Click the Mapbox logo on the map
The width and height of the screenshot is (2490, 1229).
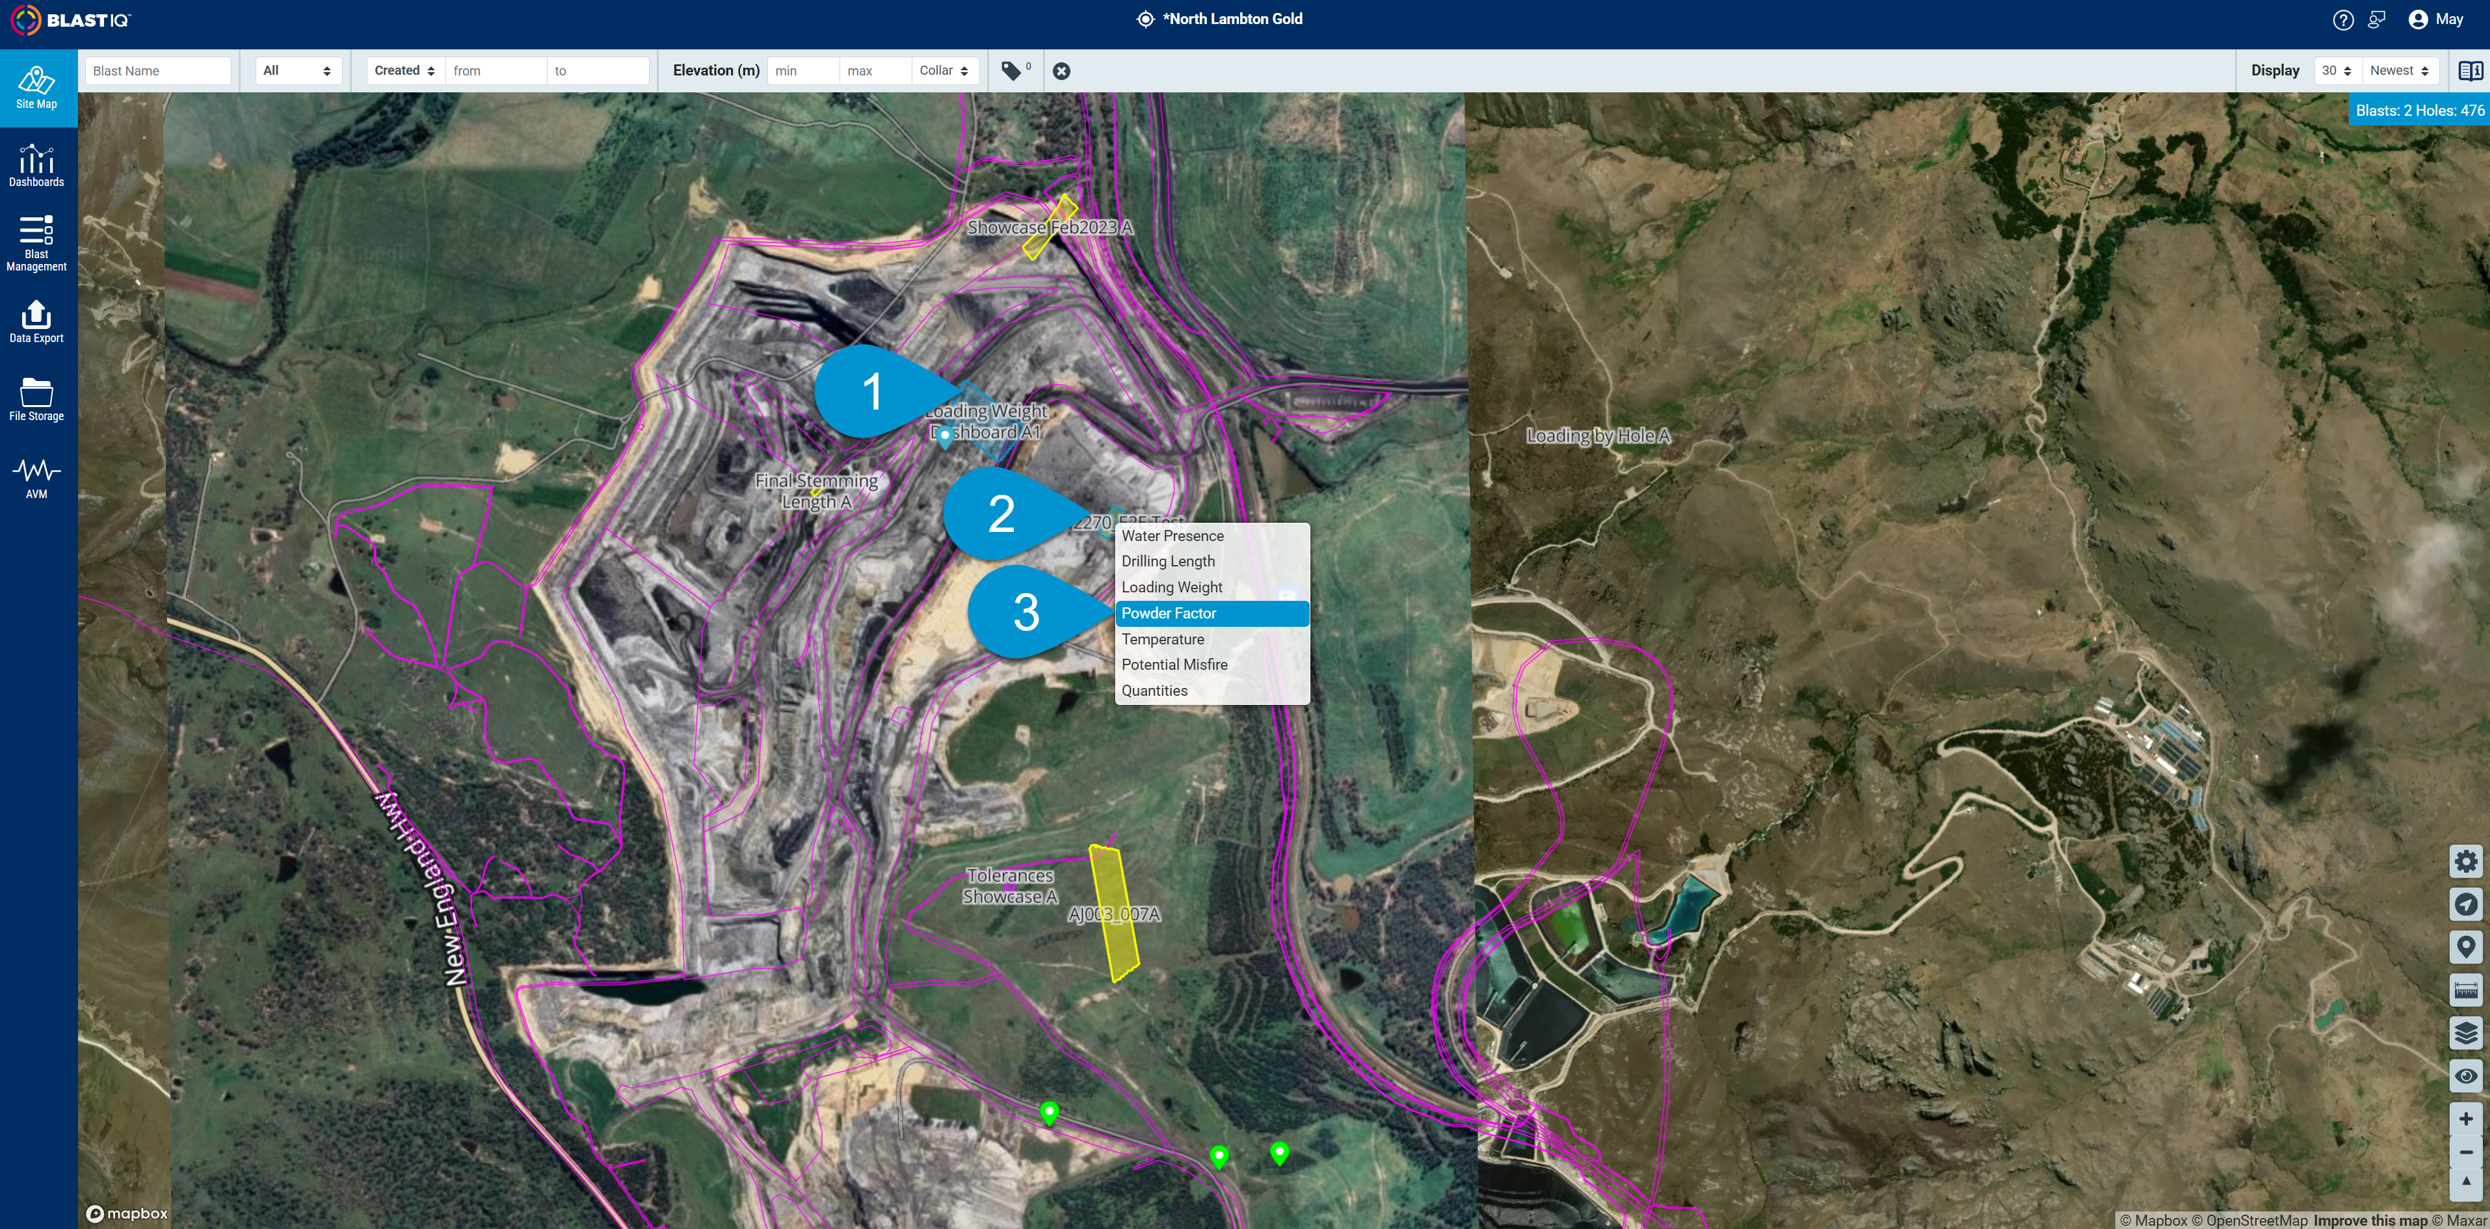pyautogui.click(x=127, y=1213)
